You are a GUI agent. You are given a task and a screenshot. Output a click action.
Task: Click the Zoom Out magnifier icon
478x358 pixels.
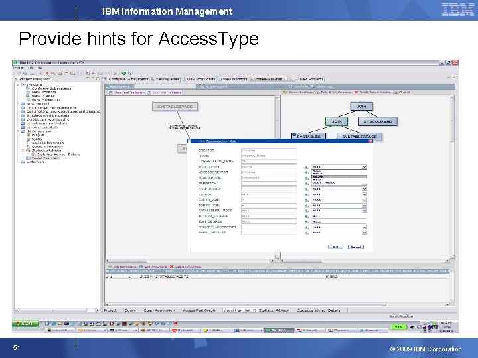[x=312, y=86]
